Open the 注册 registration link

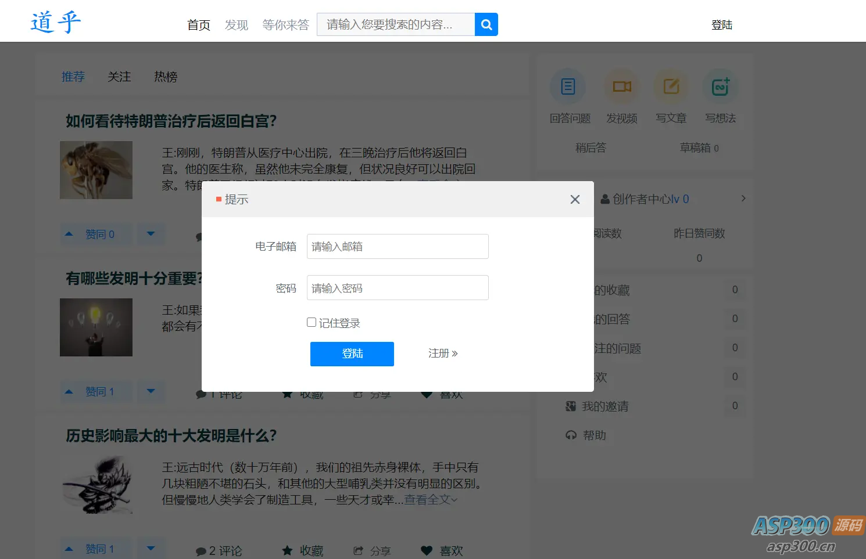click(x=443, y=353)
